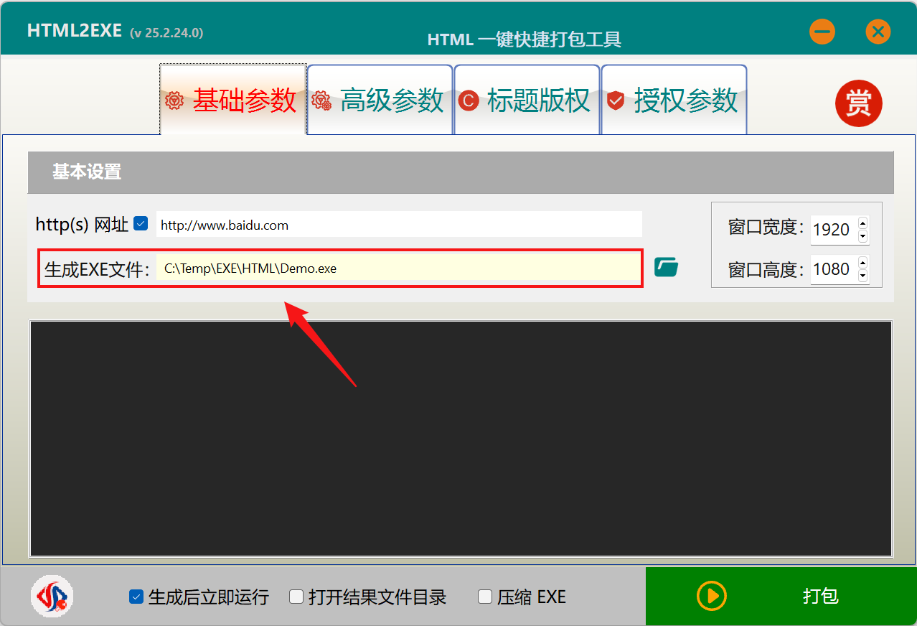917x626 pixels.
Task: Open the 标题版权 tab
Action: click(527, 100)
